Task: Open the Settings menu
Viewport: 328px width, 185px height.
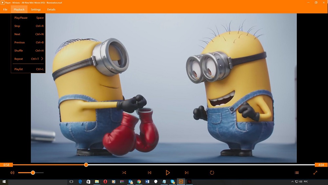Action: point(36,10)
